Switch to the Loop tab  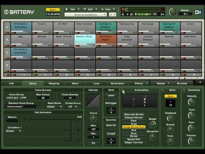pyautogui.click(x=97, y=83)
